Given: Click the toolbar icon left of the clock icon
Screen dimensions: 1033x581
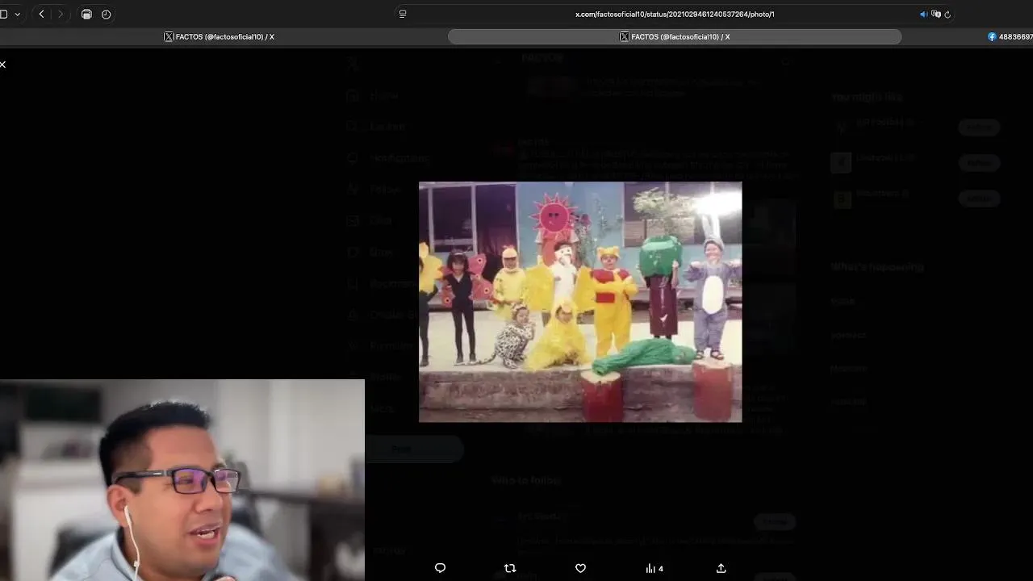Looking at the screenshot, I should (86, 14).
